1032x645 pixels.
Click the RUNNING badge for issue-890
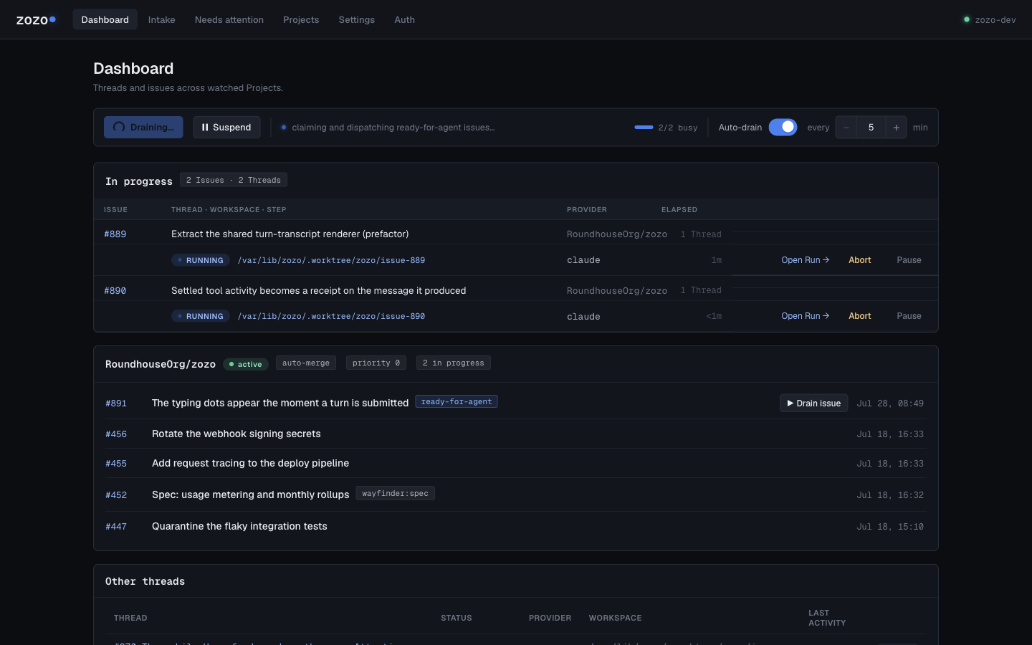201,316
